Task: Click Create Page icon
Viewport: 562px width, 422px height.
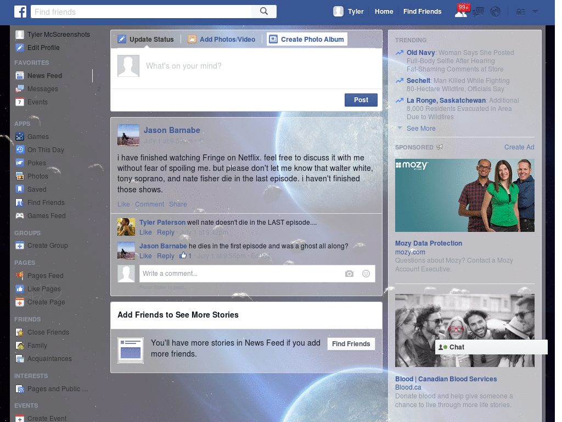Action: tap(20, 302)
